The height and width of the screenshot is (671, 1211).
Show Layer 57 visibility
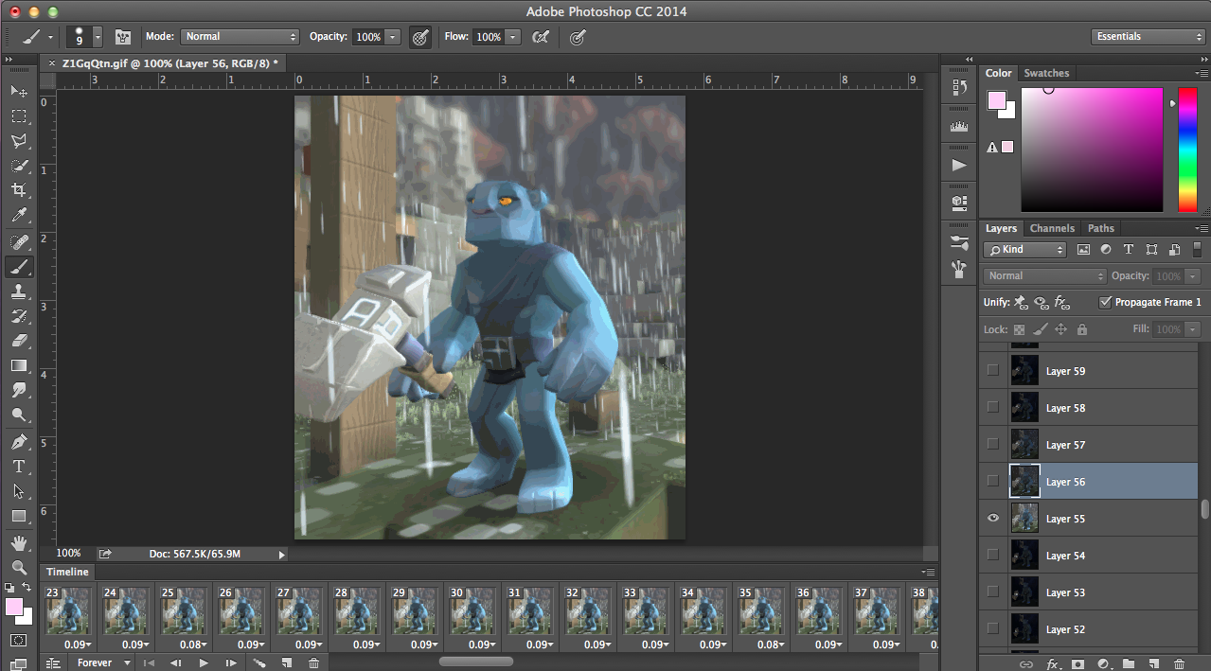(x=993, y=444)
